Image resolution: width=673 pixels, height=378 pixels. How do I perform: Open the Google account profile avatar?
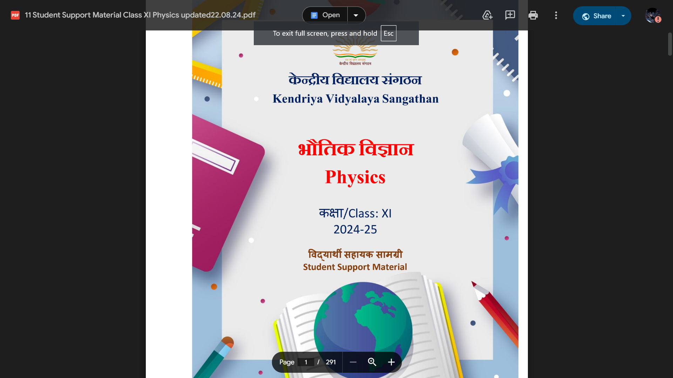652,15
